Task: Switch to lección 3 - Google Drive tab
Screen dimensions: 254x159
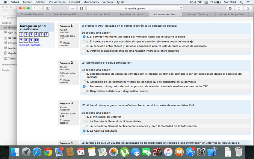Action: (x=232, y=14)
